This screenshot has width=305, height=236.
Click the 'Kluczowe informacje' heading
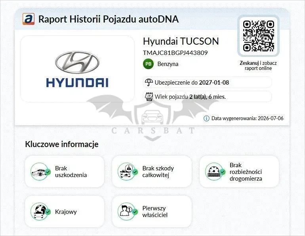62,144
